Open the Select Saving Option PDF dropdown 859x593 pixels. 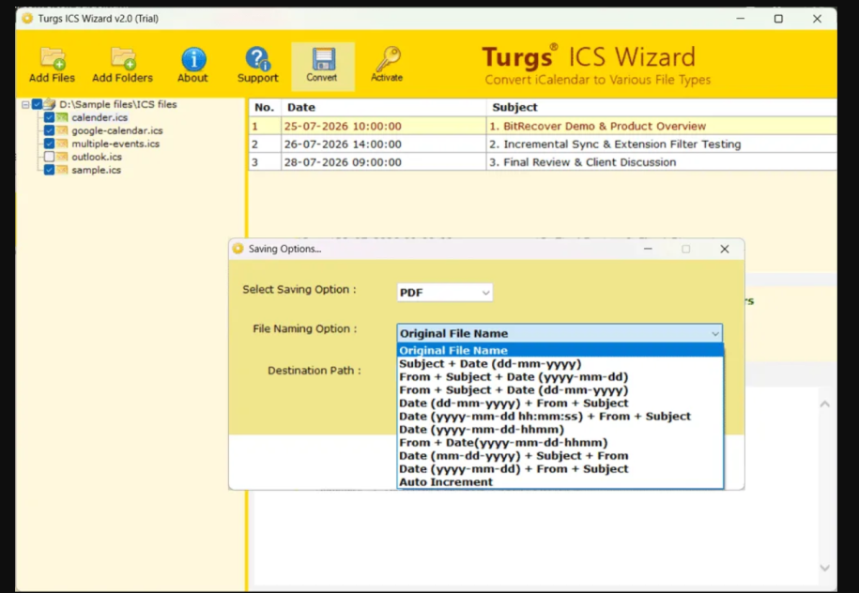coord(445,293)
